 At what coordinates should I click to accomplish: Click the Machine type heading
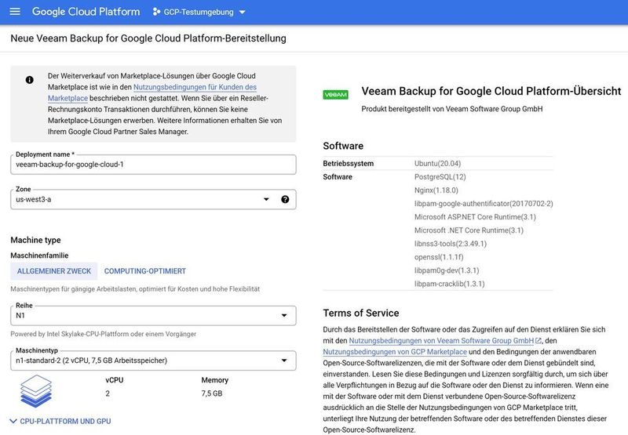(35, 240)
